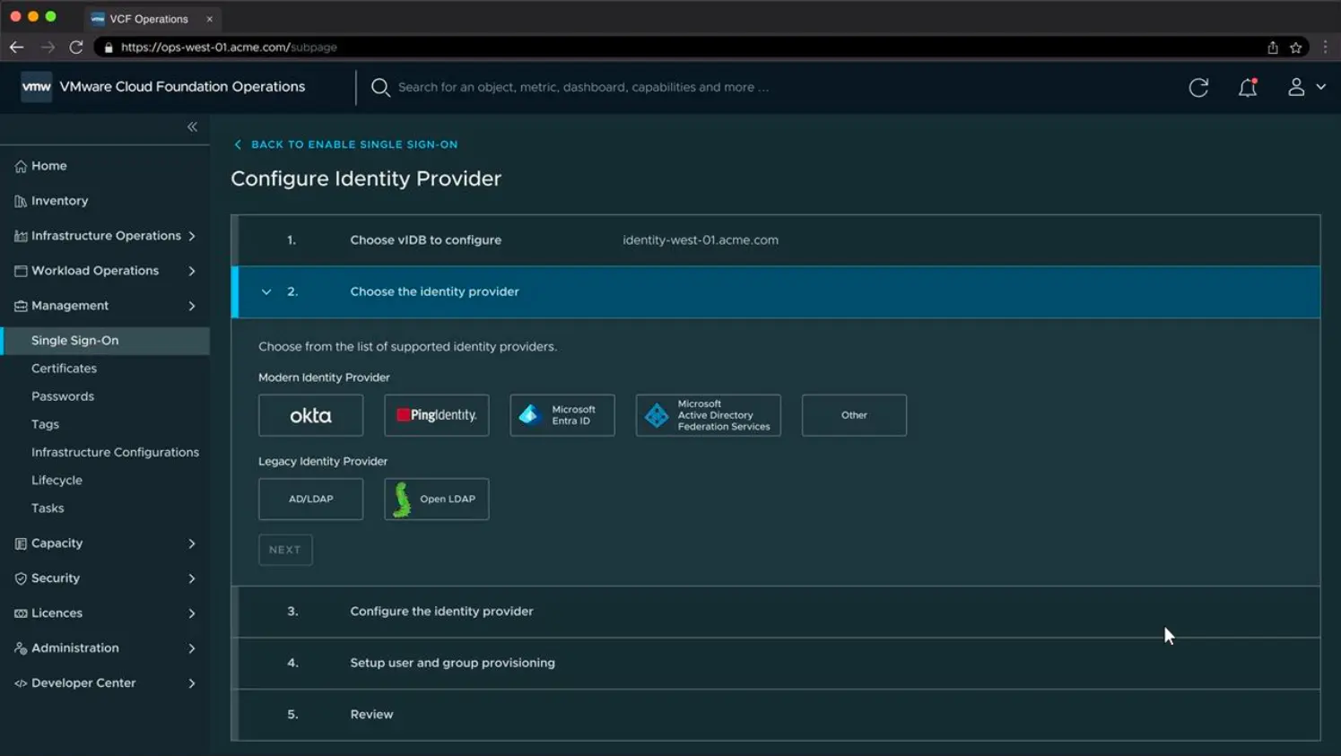Click the Capacity sidebar icon
1341x756 pixels.
coord(21,543)
